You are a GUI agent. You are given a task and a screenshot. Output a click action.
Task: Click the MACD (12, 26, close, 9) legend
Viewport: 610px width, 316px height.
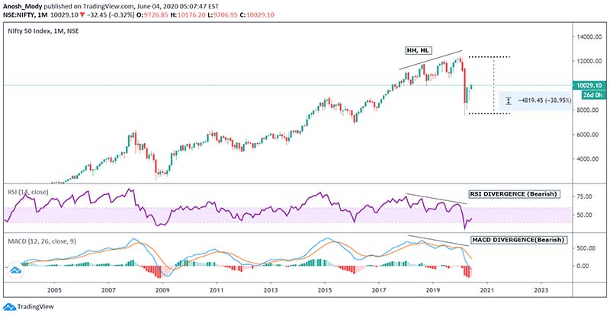(42, 241)
